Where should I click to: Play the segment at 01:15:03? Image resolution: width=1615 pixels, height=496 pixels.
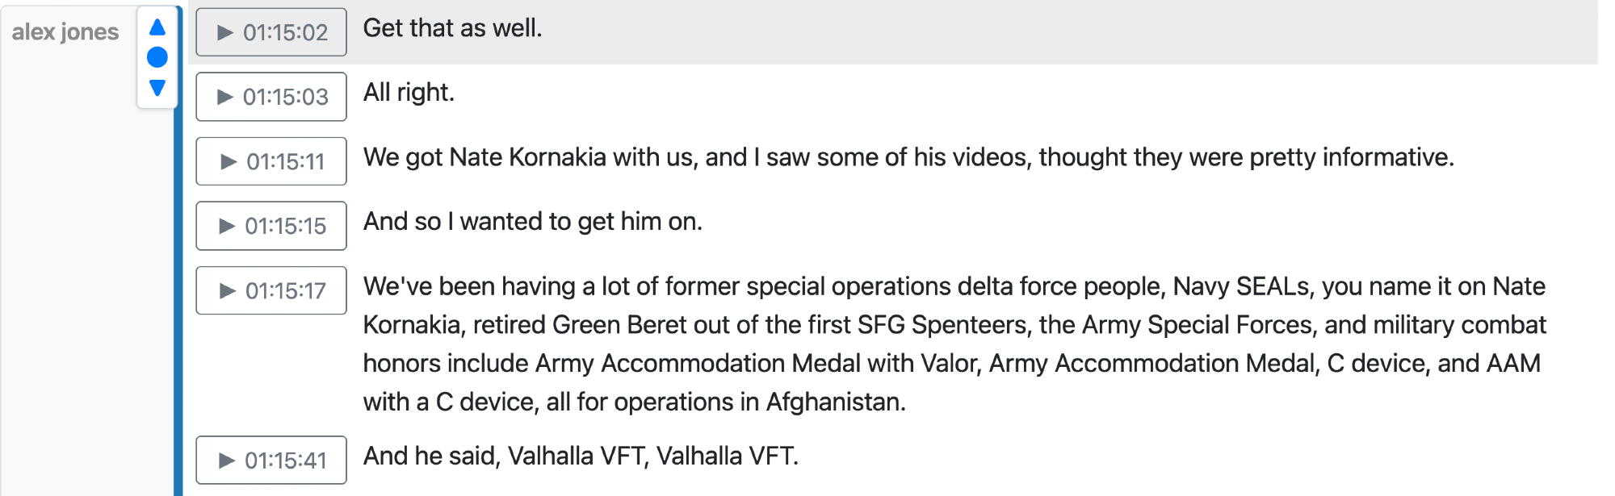coord(271,97)
